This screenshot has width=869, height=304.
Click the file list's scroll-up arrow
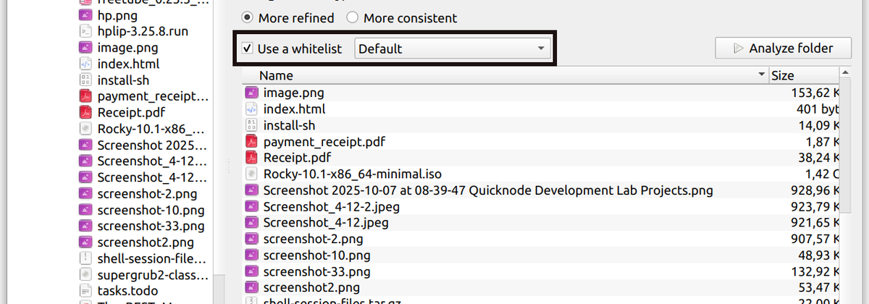tap(846, 74)
